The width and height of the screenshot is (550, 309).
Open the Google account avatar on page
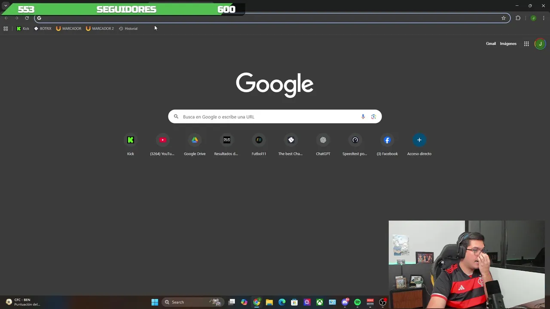click(x=540, y=44)
